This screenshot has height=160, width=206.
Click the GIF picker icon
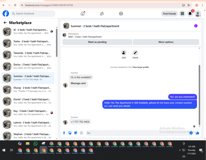click(82, 133)
